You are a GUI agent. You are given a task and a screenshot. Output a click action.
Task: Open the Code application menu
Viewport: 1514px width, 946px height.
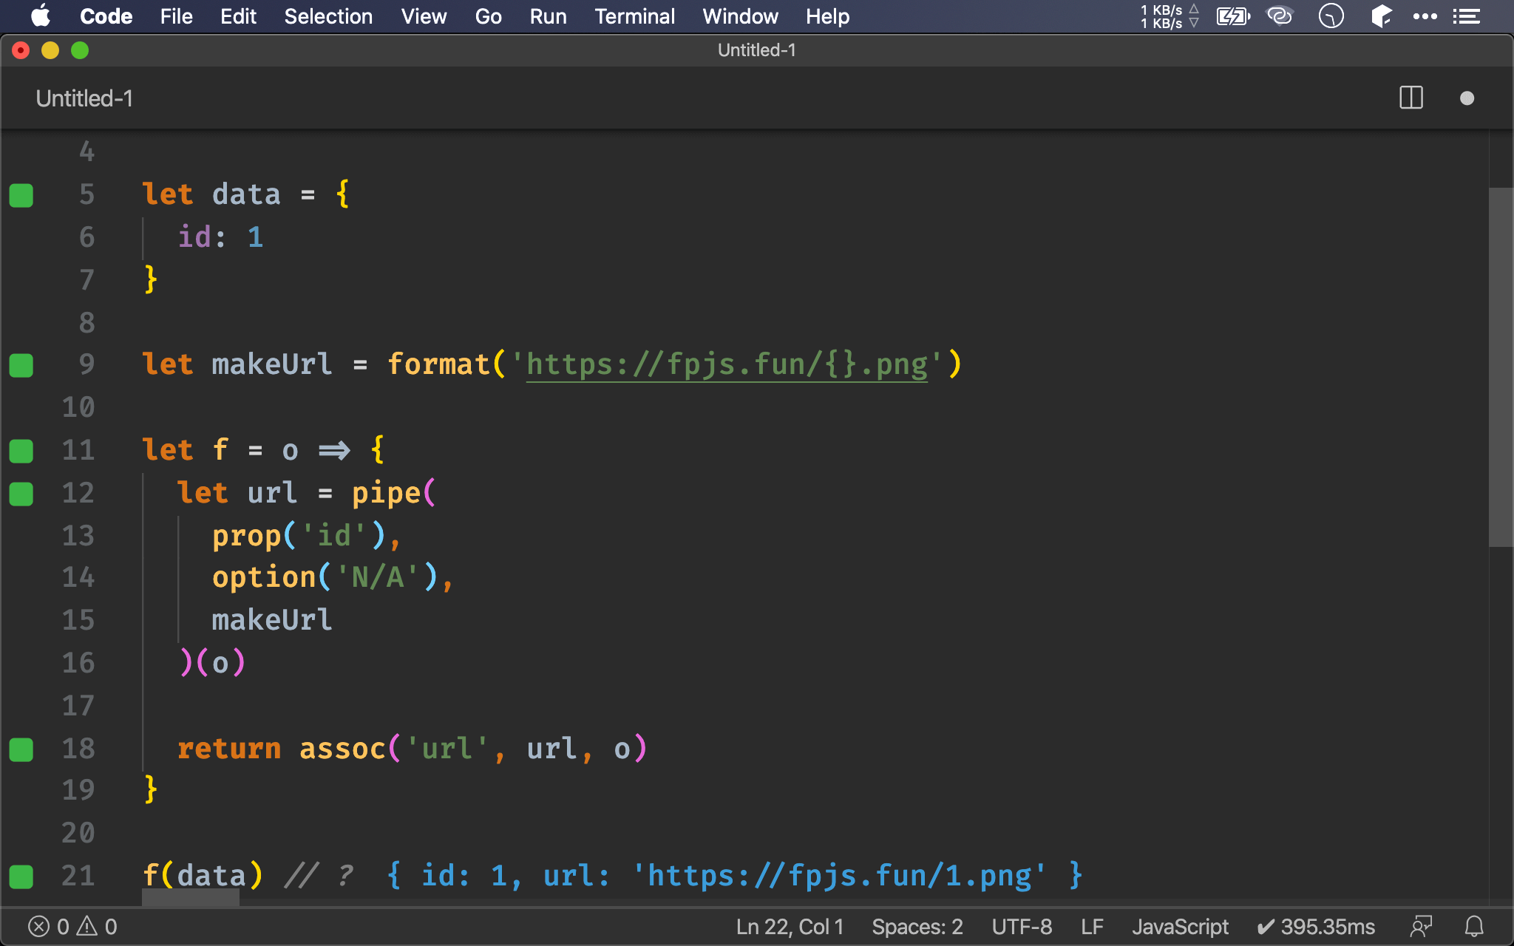tap(106, 16)
